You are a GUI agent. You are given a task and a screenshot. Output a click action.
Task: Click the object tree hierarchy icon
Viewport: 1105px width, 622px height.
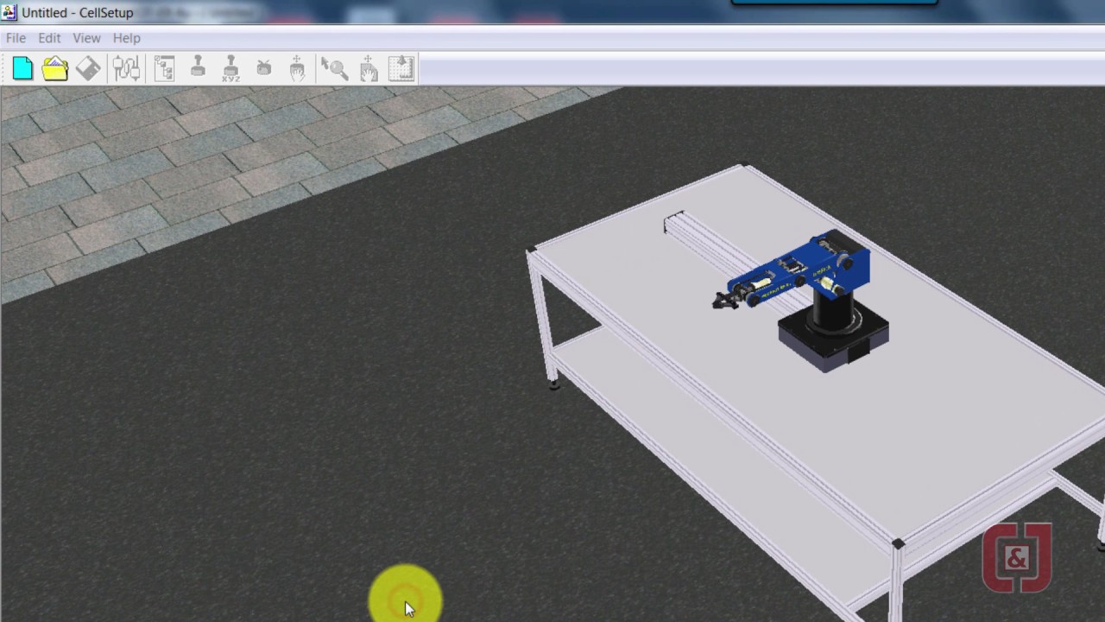tap(164, 69)
